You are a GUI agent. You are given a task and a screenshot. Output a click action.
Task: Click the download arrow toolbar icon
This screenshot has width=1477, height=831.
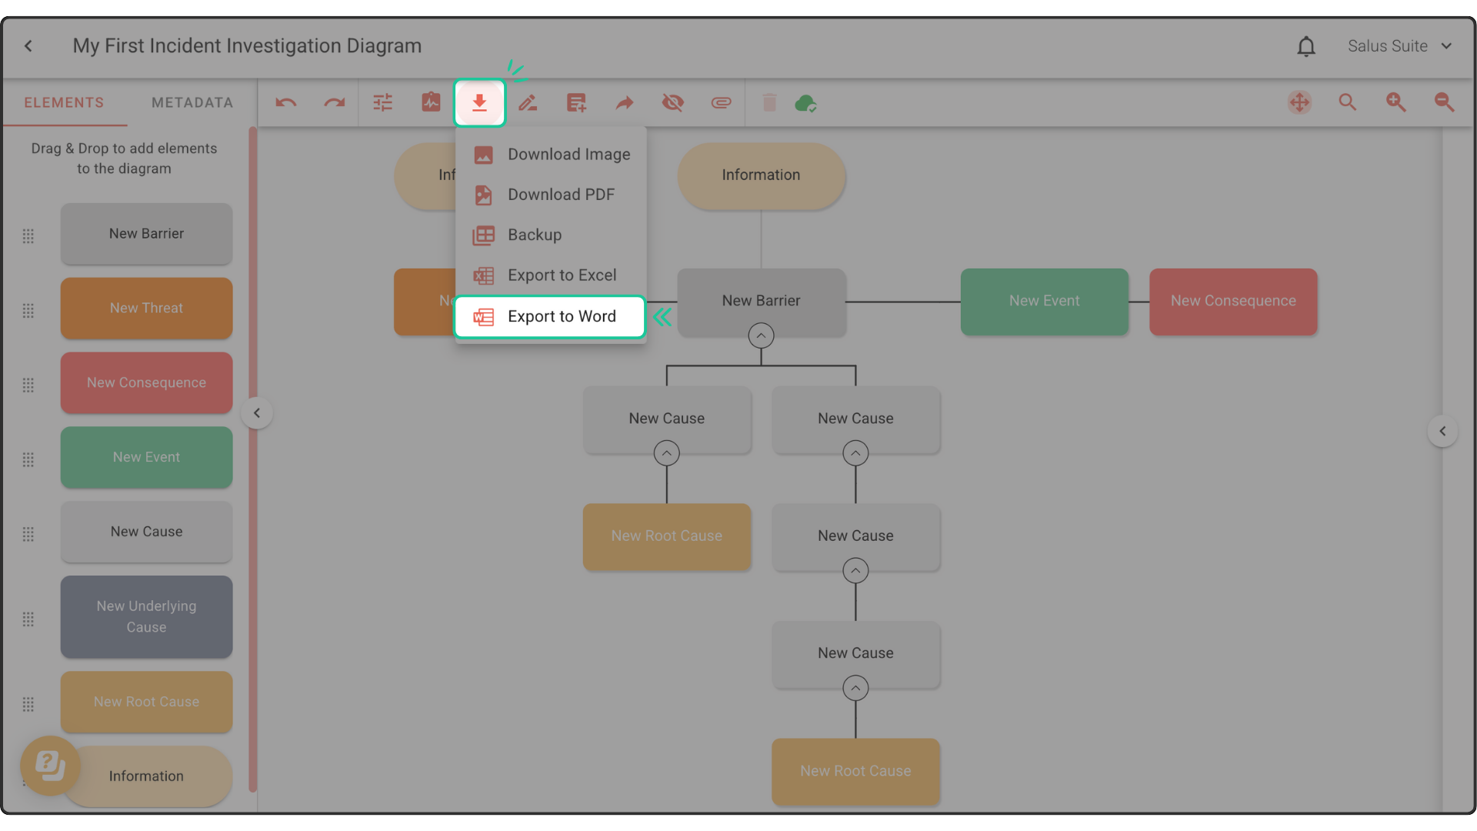click(x=479, y=102)
